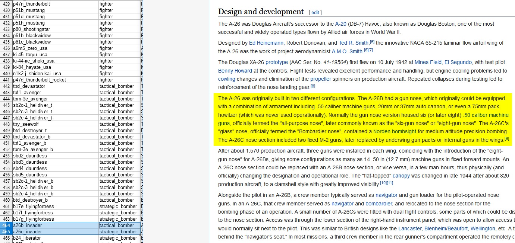The image size is (515, 243).
Task: Click the bombardier link
Action: coord(379,204)
